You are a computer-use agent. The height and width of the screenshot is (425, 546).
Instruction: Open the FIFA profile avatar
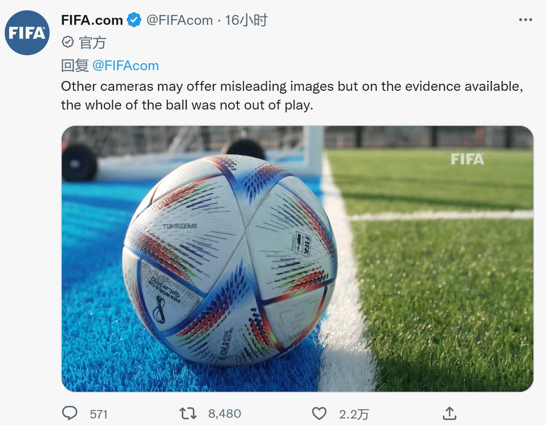(27, 33)
